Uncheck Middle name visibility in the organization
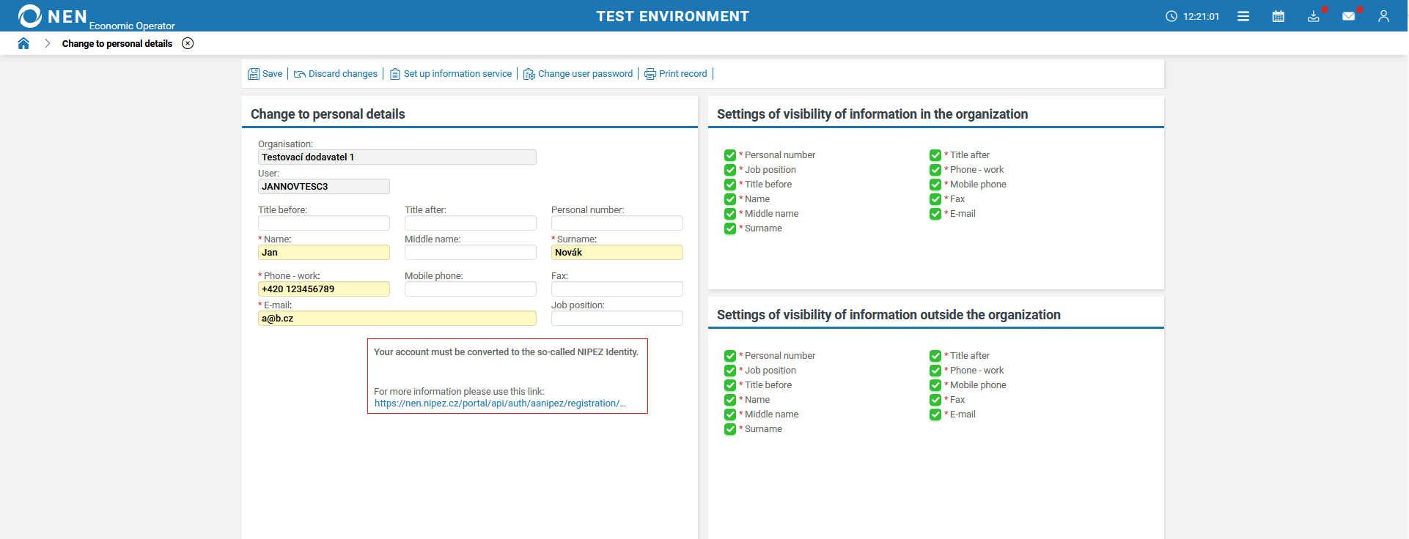1409x539 pixels. coord(730,214)
